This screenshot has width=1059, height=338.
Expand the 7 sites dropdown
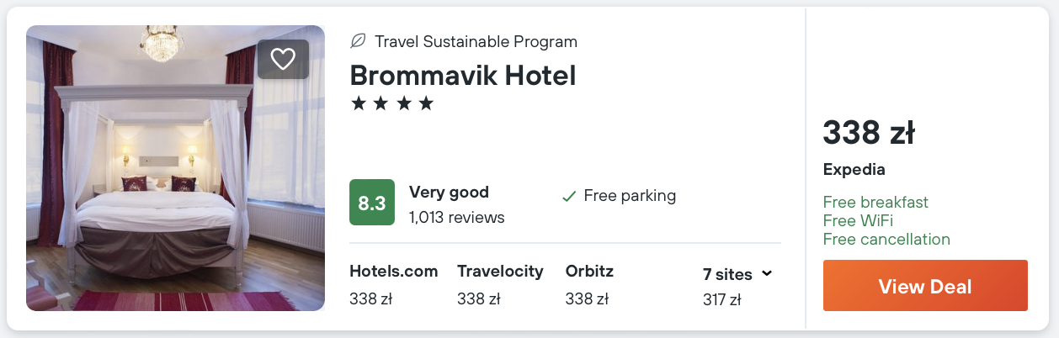(x=728, y=274)
